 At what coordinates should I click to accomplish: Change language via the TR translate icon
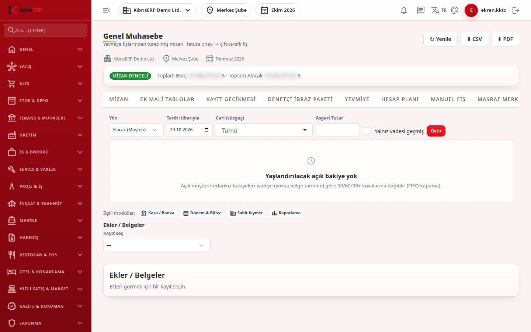(439, 10)
